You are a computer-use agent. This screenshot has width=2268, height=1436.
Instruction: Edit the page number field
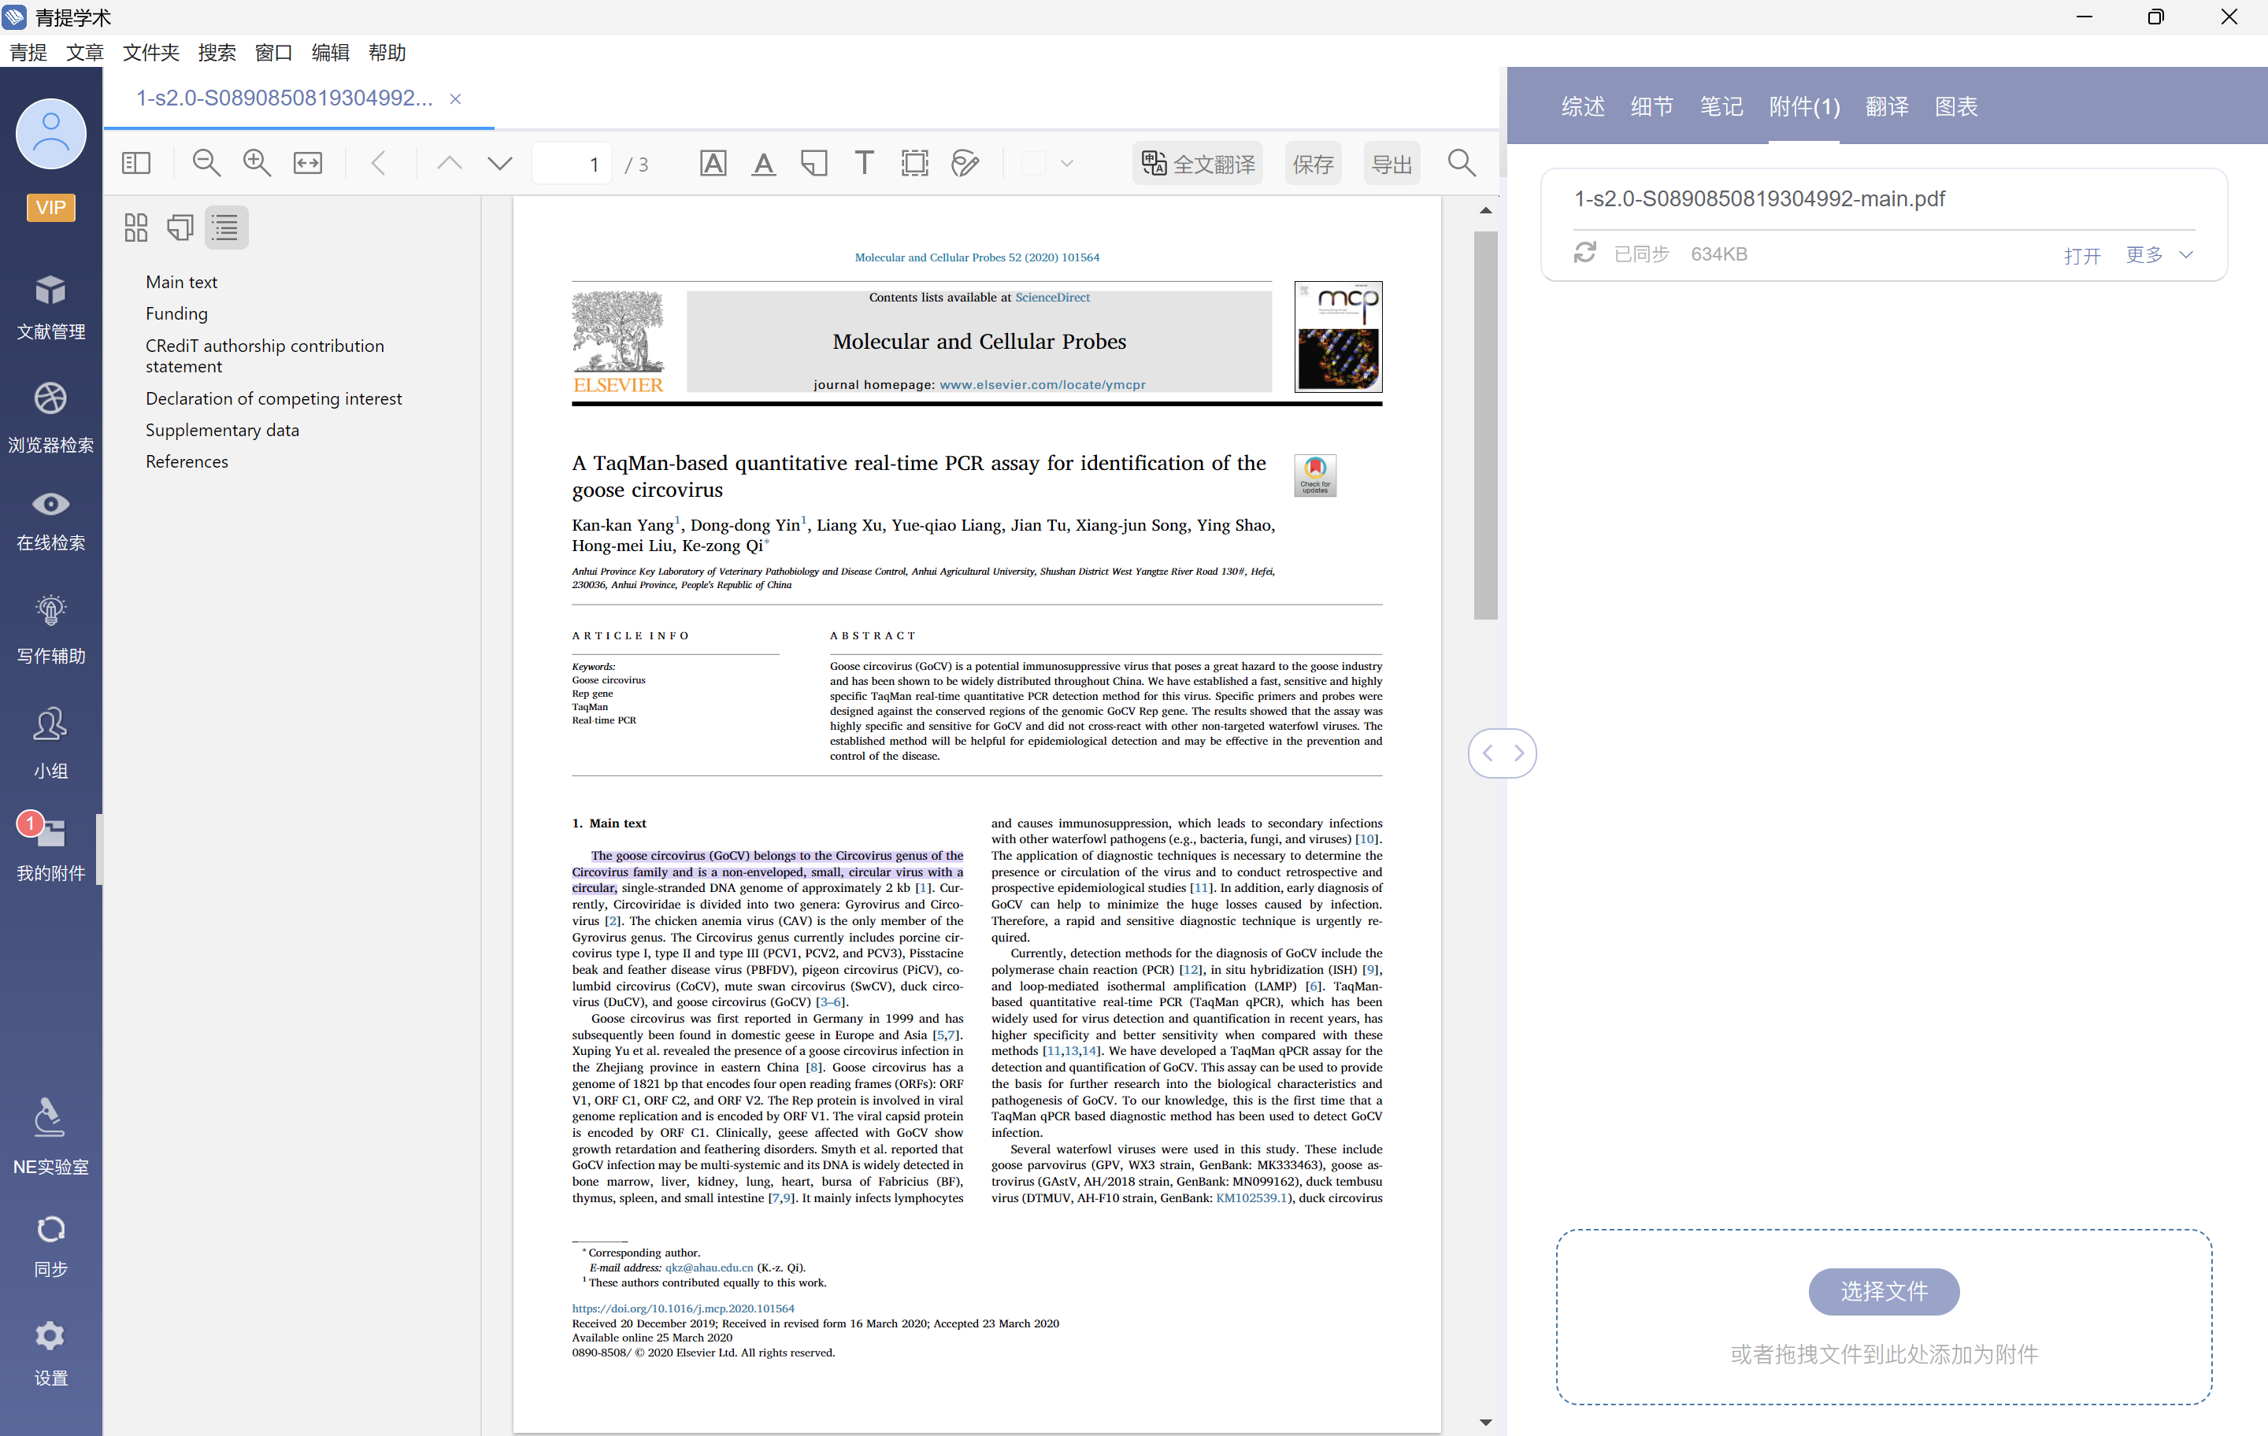point(572,164)
